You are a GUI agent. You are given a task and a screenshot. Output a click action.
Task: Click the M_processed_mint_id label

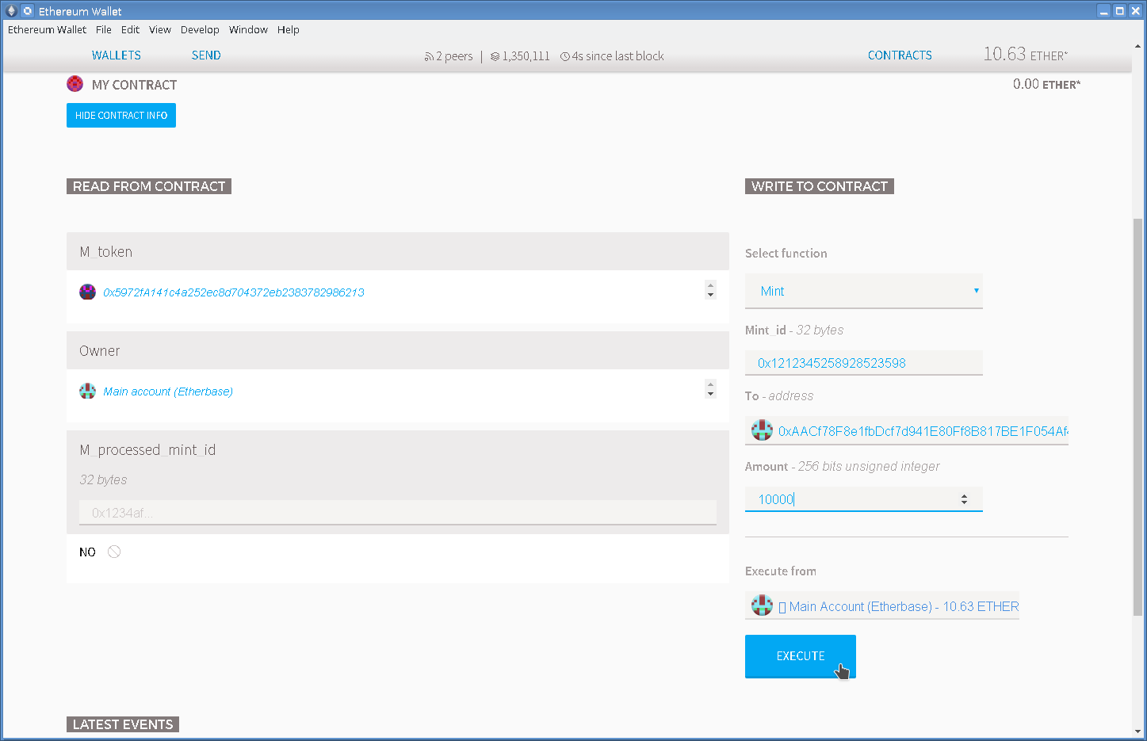(147, 450)
